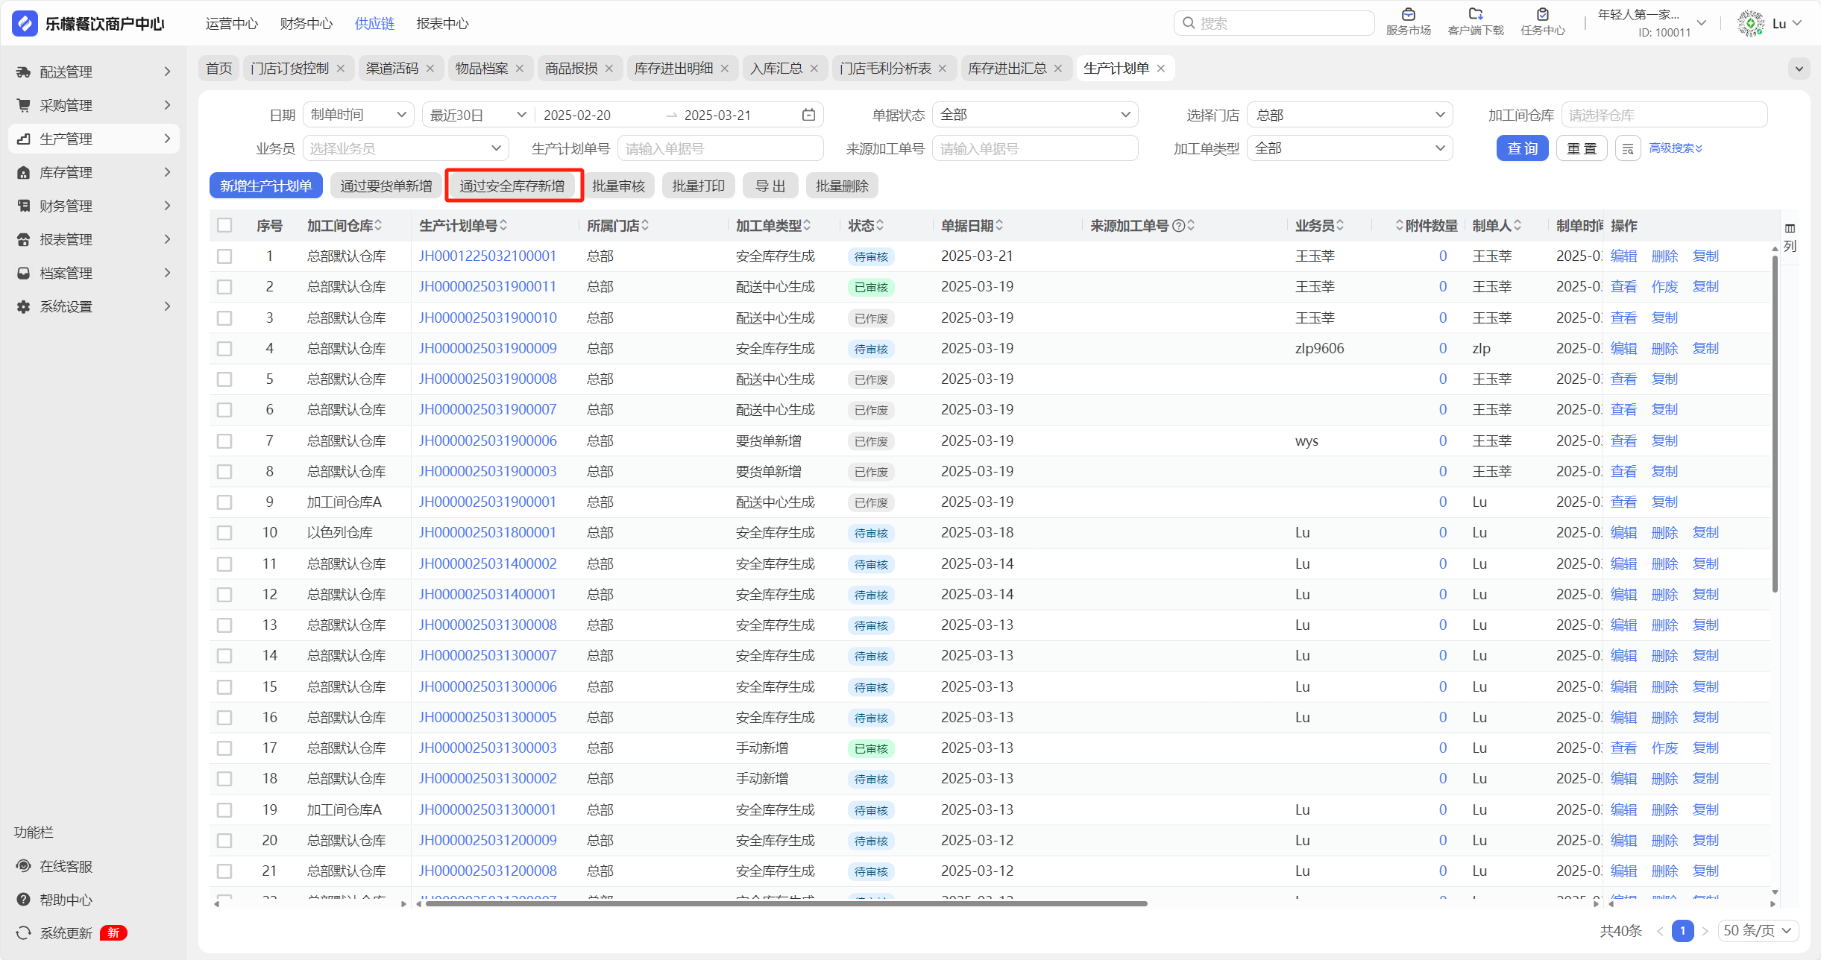Click the 生产计划单号 input field

[720, 148]
